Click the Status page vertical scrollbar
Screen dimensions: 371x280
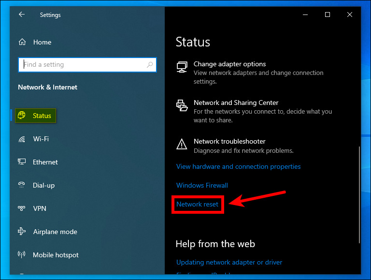359,195
